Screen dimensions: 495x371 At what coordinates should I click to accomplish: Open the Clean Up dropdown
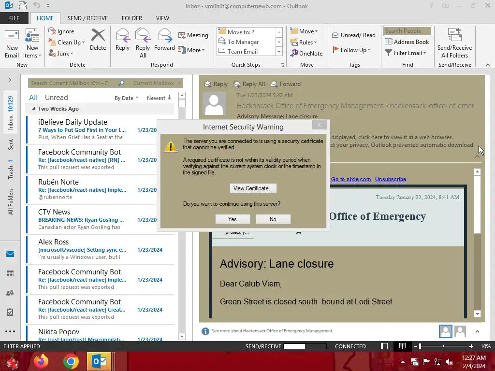(x=67, y=43)
